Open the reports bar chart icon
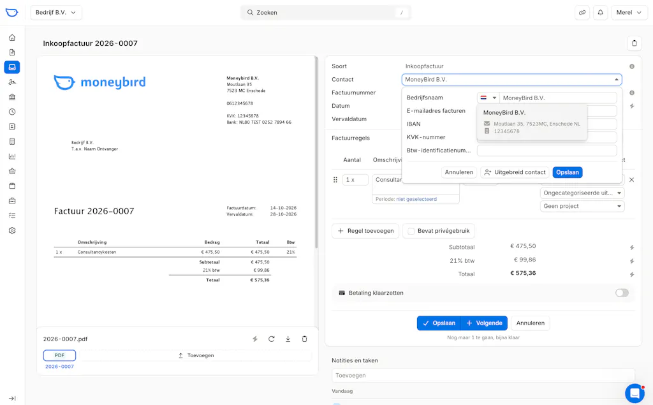 pos(12,156)
